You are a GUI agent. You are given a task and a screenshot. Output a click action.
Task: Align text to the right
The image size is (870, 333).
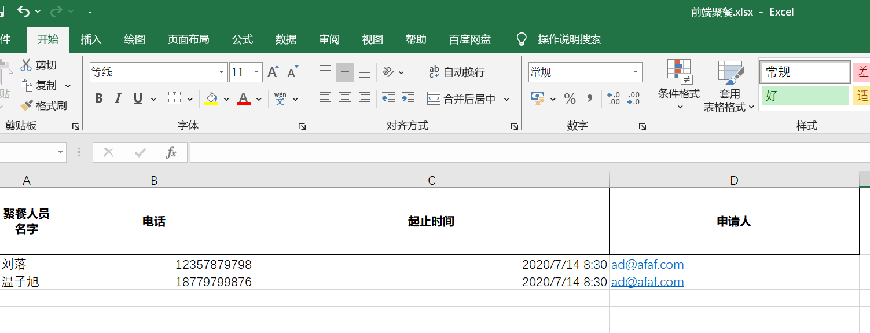click(365, 98)
